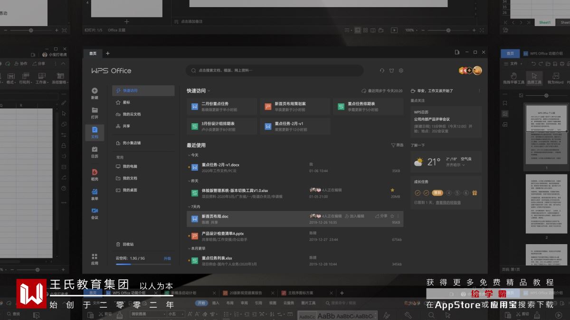Switch to Sheet1 tab in top-right background window
Screen dimensions: 570x320
(545, 22)
